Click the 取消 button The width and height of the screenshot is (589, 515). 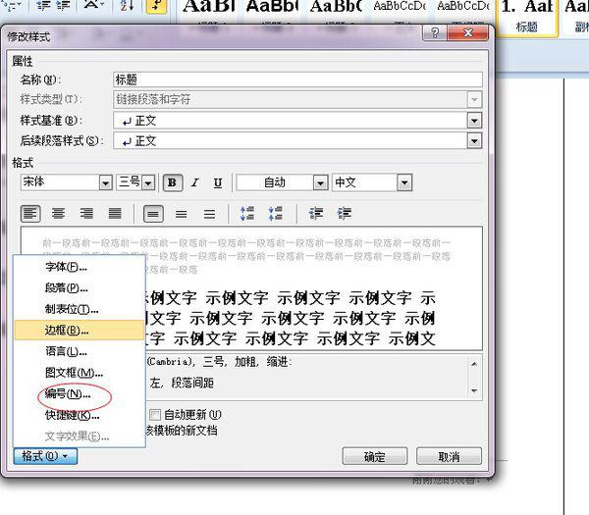point(449,456)
